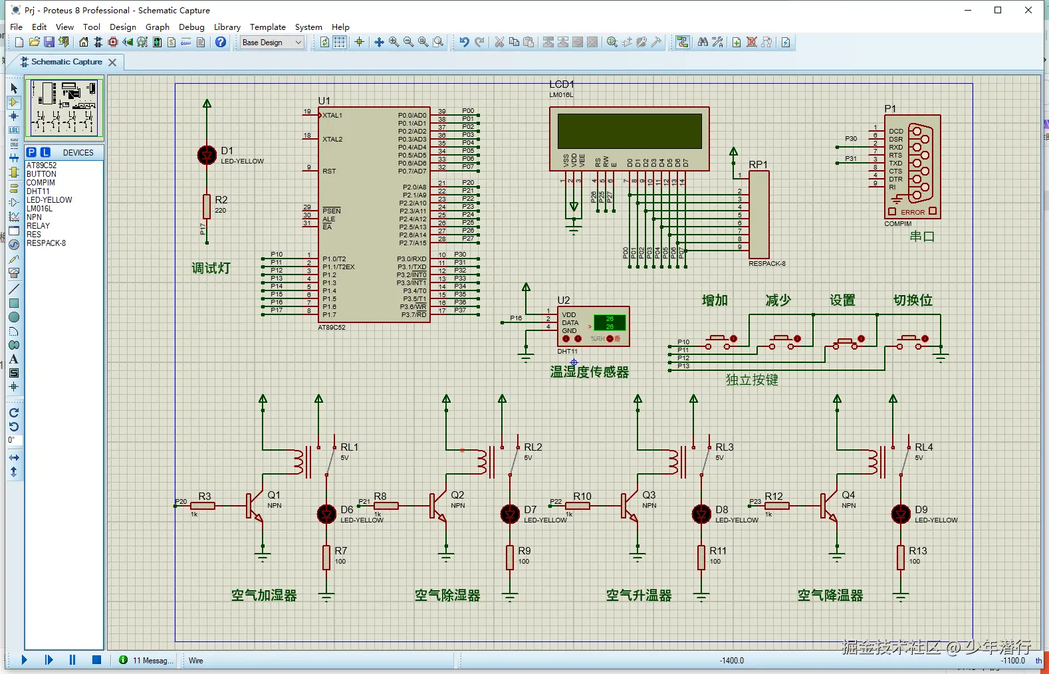Start simulation with the Play button
This screenshot has height=674, width=1049.
[x=25, y=660]
